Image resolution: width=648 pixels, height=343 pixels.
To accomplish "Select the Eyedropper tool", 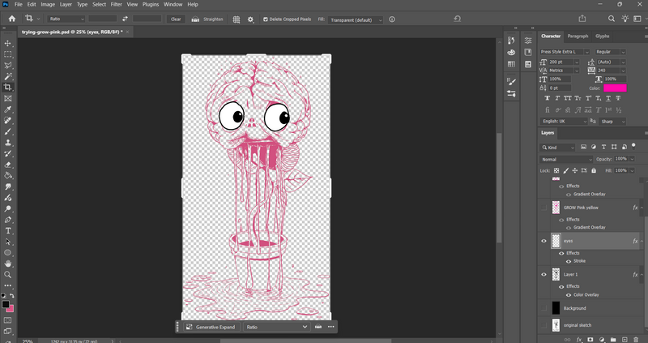I will 8,109.
